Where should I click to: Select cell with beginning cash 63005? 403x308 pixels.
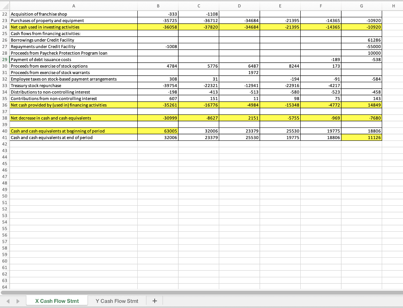(x=158, y=131)
